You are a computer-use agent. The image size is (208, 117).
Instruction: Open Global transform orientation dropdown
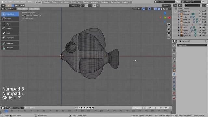pyautogui.click(x=74, y=6)
